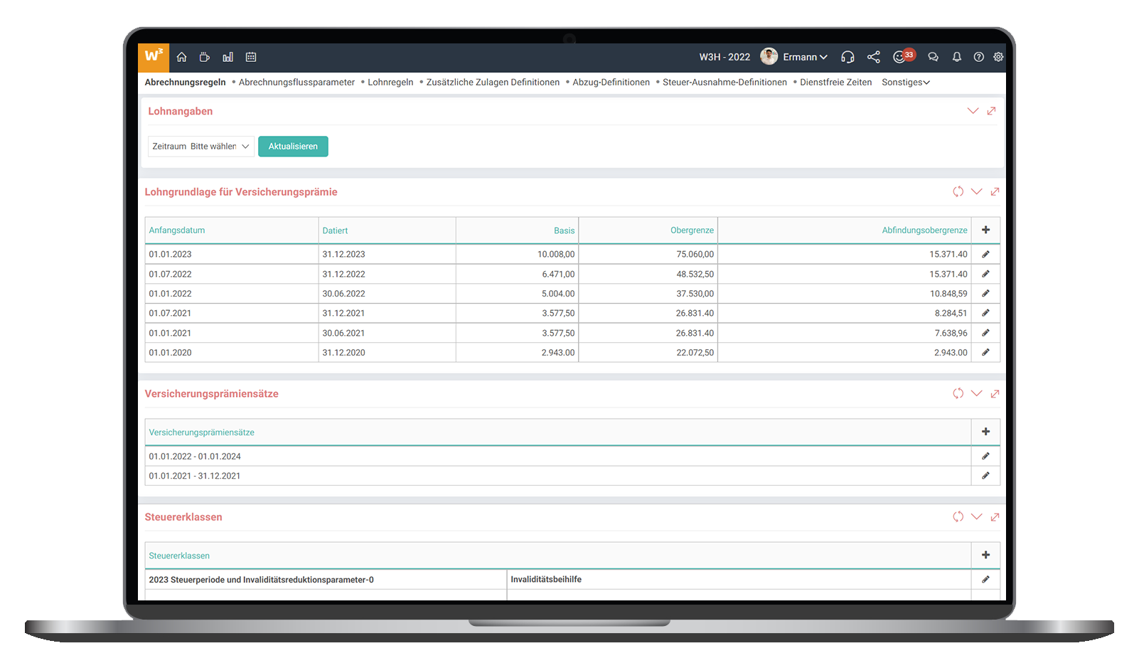Maximize the Lohngrundlage für Versicherungsprämie panel
The image size is (1134, 663).
995,191
